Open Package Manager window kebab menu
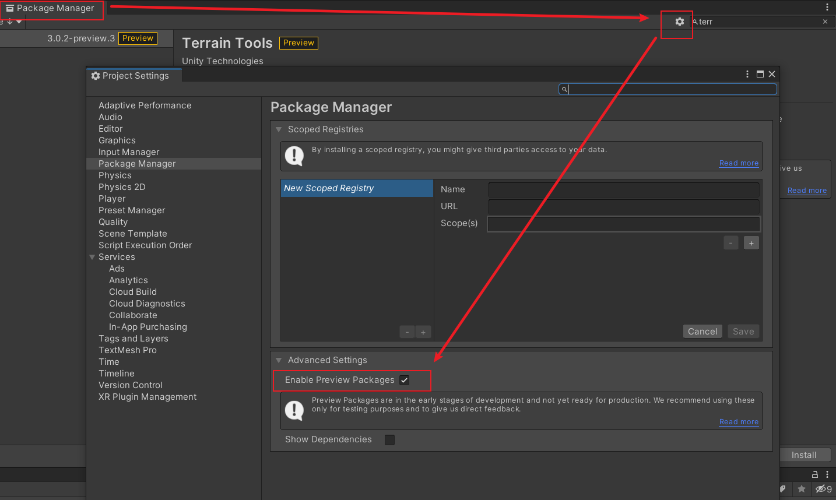The image size is (836, 500). (x=827, y=7)
